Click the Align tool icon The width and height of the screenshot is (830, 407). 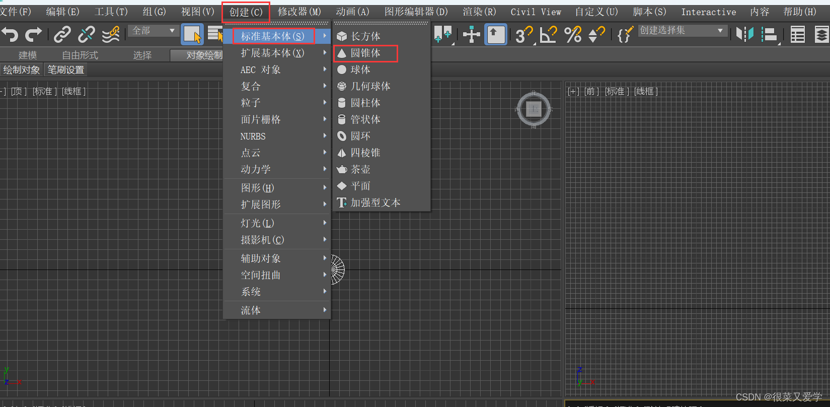pos(770,34)
